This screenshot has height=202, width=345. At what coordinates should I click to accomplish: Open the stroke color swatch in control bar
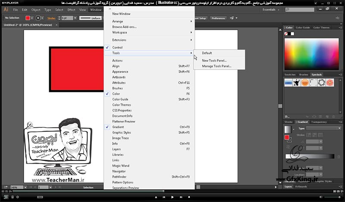click(x=38, y=18)
